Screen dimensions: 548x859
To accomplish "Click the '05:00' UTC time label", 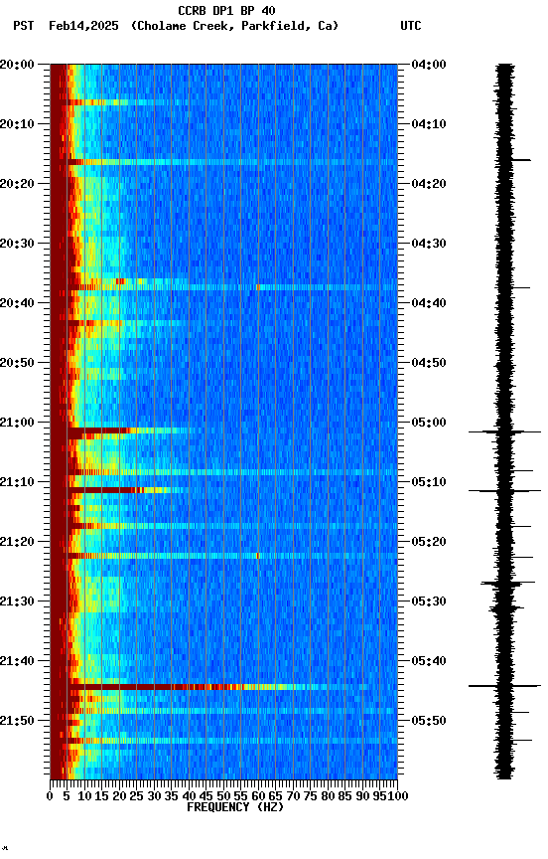I will (429, 423).
